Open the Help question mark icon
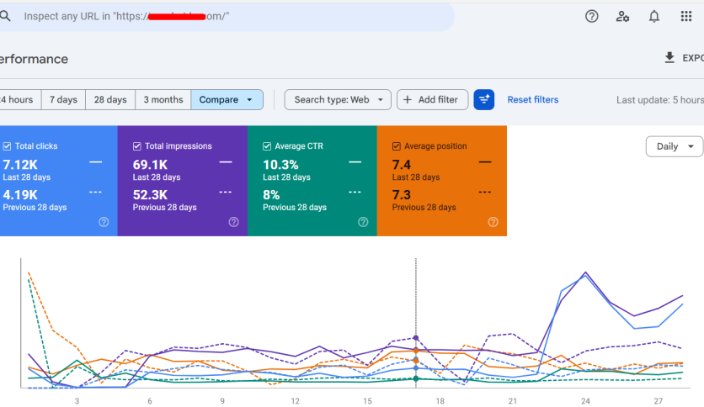 pos(591,17)
